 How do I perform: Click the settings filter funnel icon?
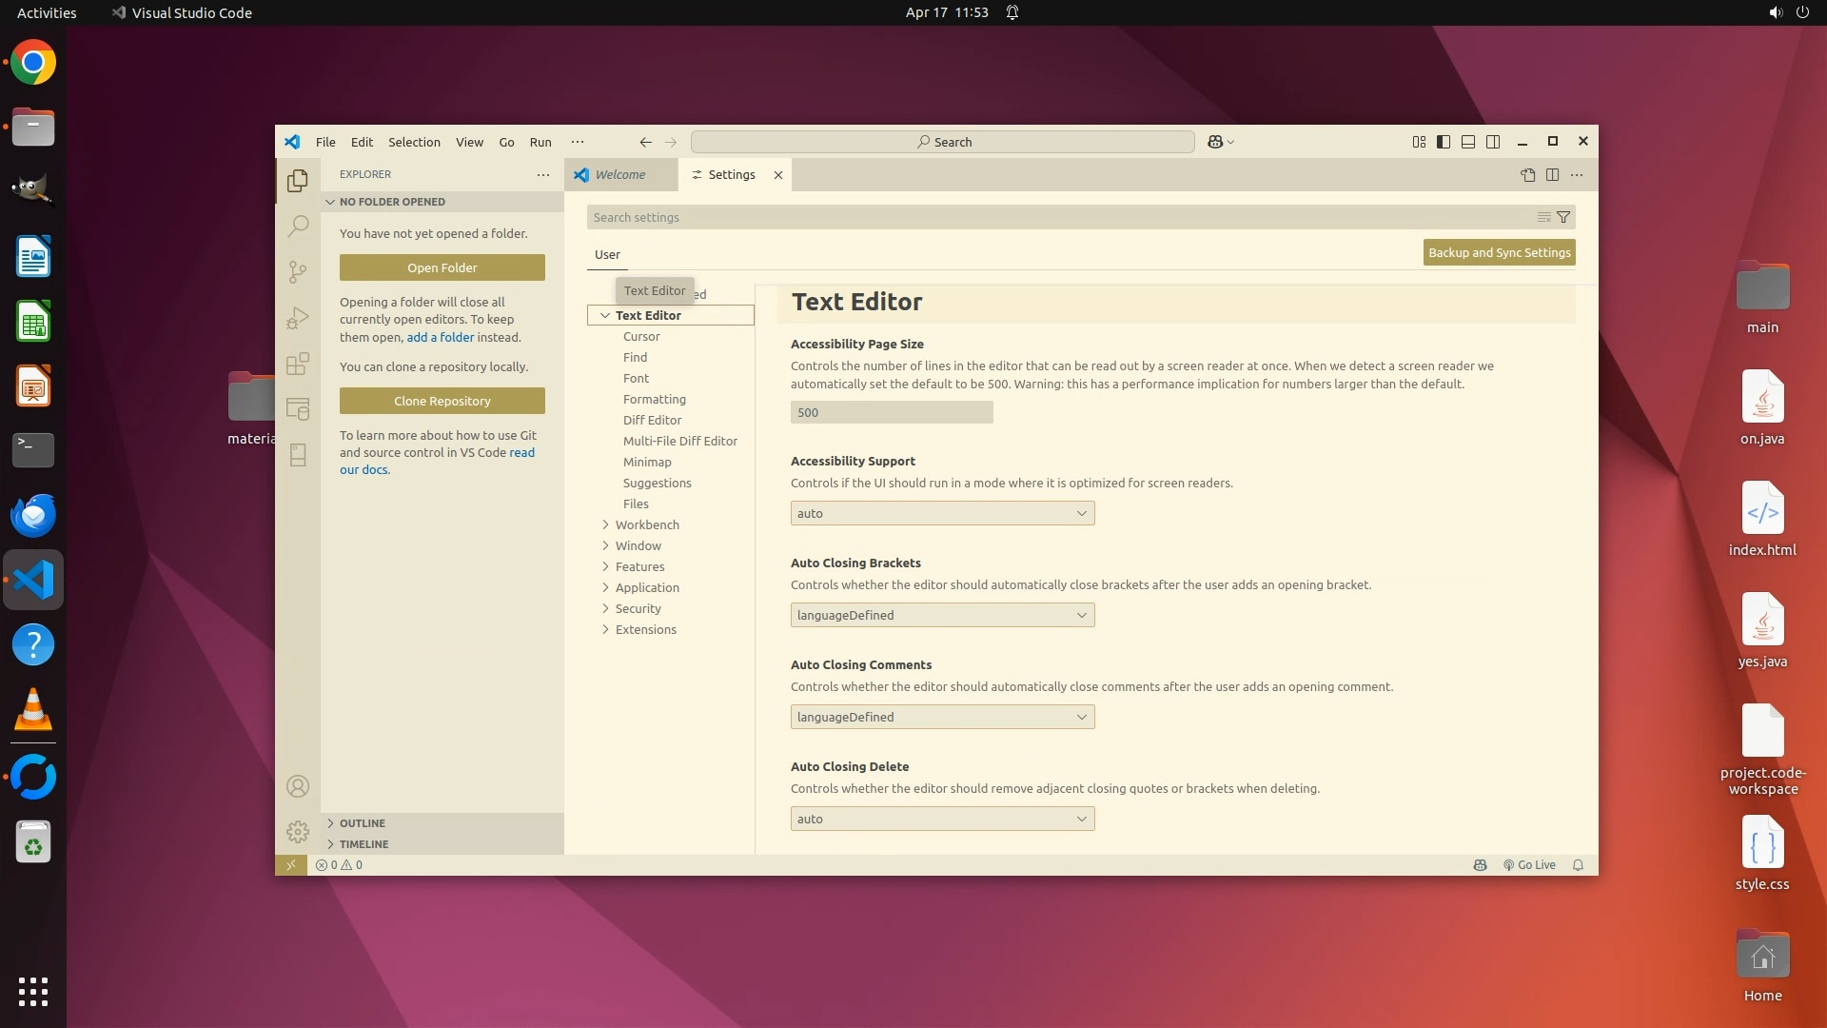[1563, 218]
